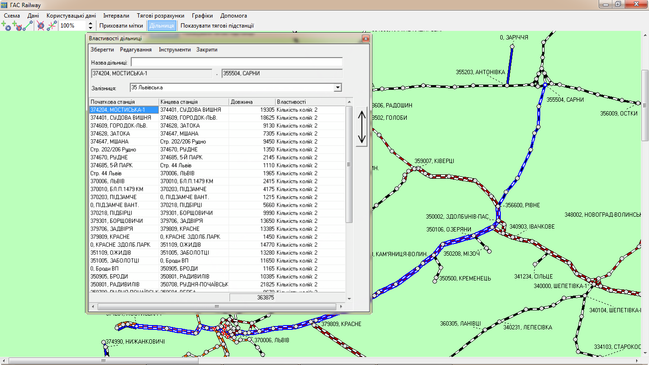
Task: Select the green add line segment tool
Action: pos(28,26)
